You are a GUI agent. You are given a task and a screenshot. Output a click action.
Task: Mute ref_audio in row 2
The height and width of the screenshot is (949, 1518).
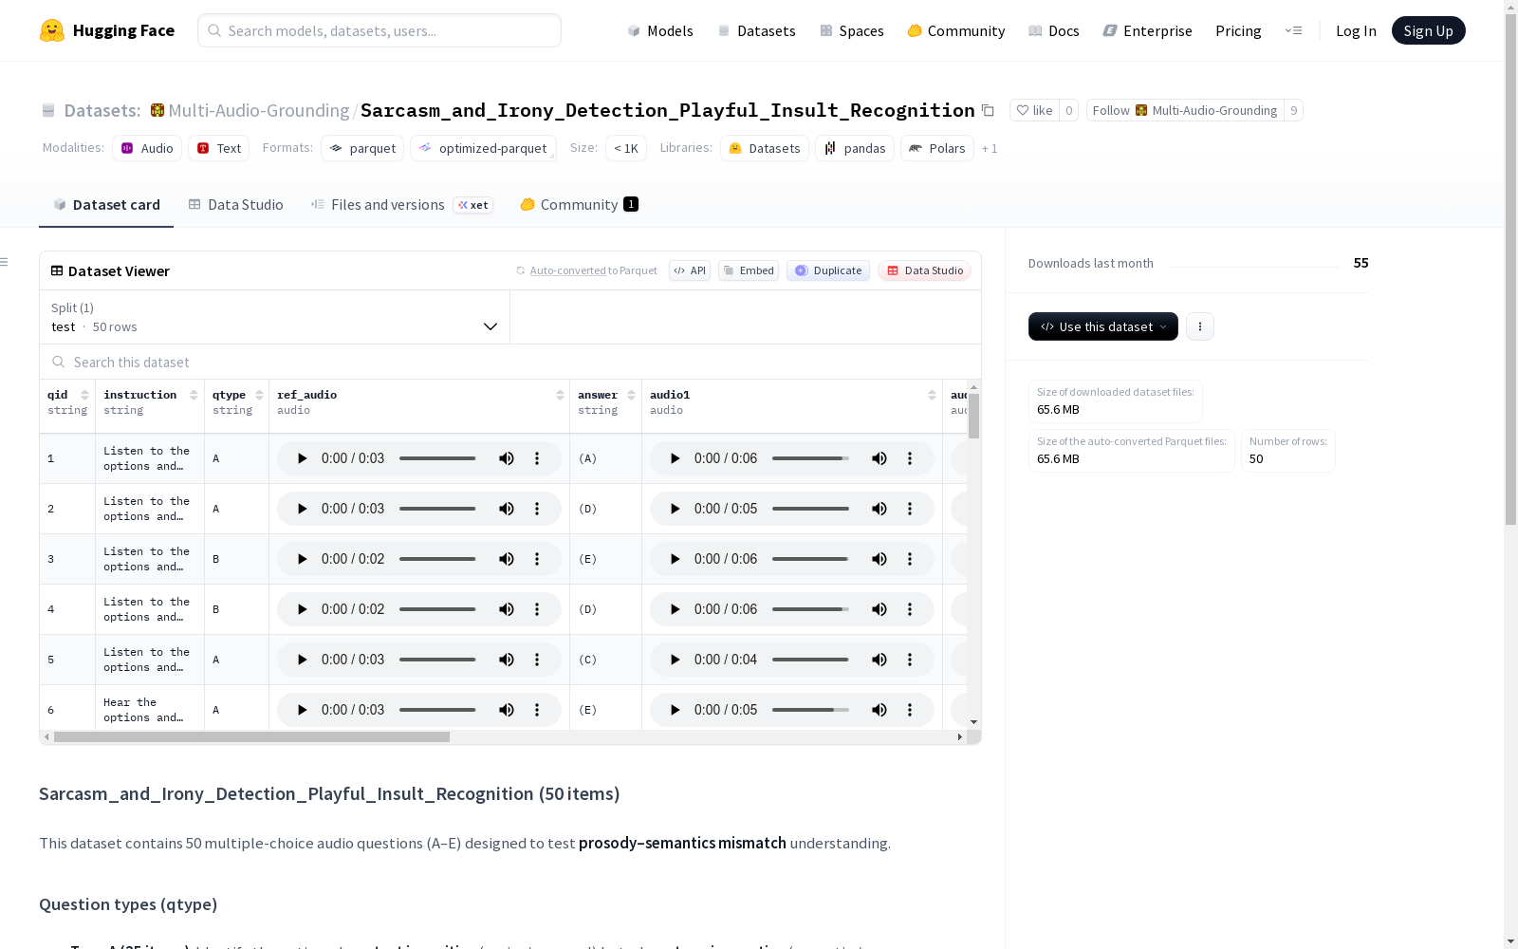pyautogui.click(x=507, y=509)
